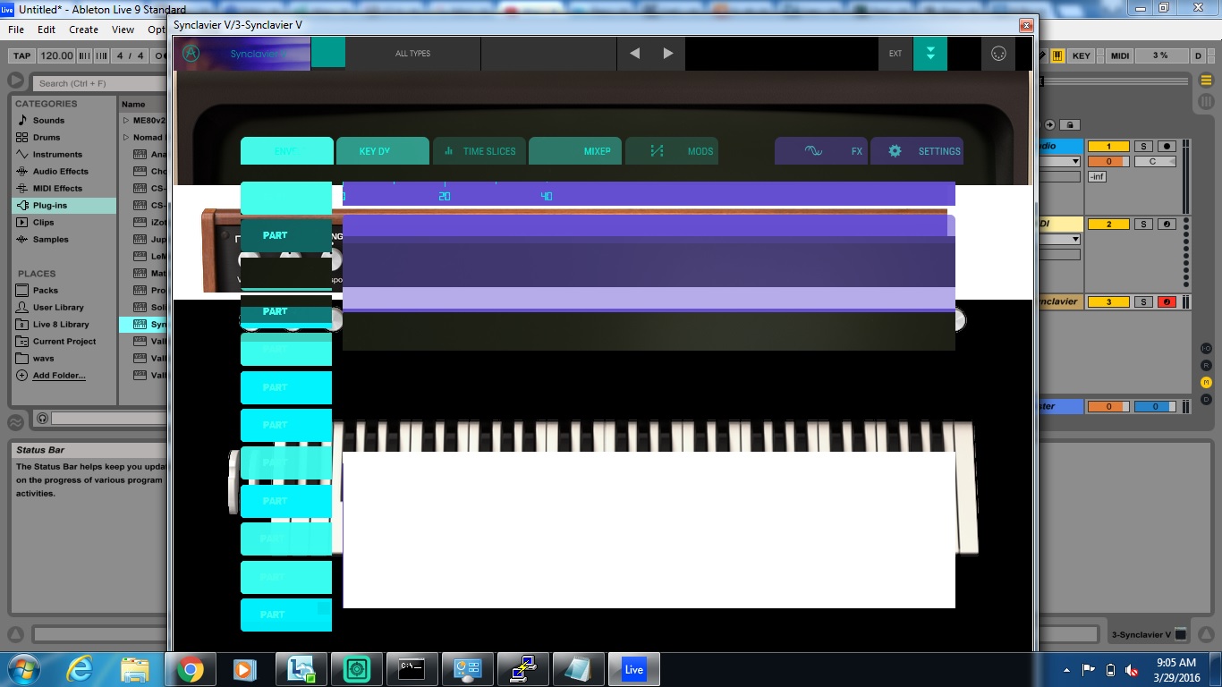The width and height of the screenshot is (1222, 687).
Task: Click the Windows Start button
Action: pos(22,669)
